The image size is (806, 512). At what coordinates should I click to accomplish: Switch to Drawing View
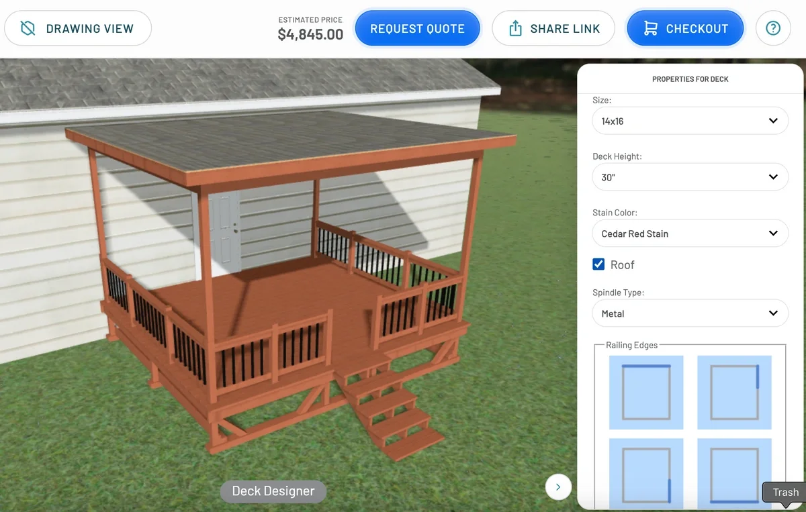coord(78,28)
